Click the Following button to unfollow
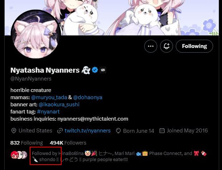The image size is (222, 170). point(194,46)
